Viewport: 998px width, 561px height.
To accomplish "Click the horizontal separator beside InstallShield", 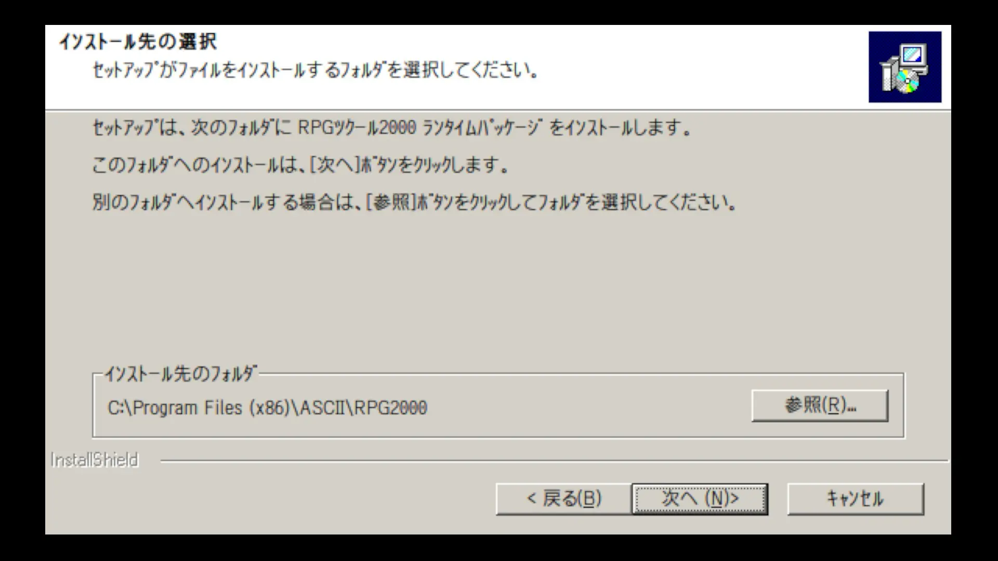I will (x=554, y=461).
